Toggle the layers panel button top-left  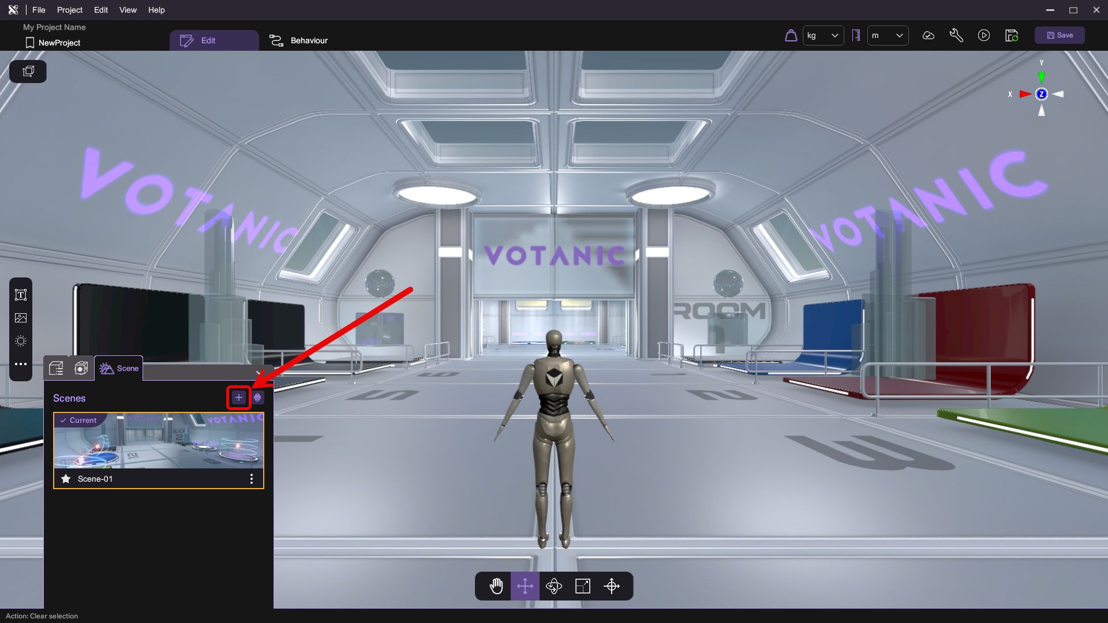(x=28, y=72)
